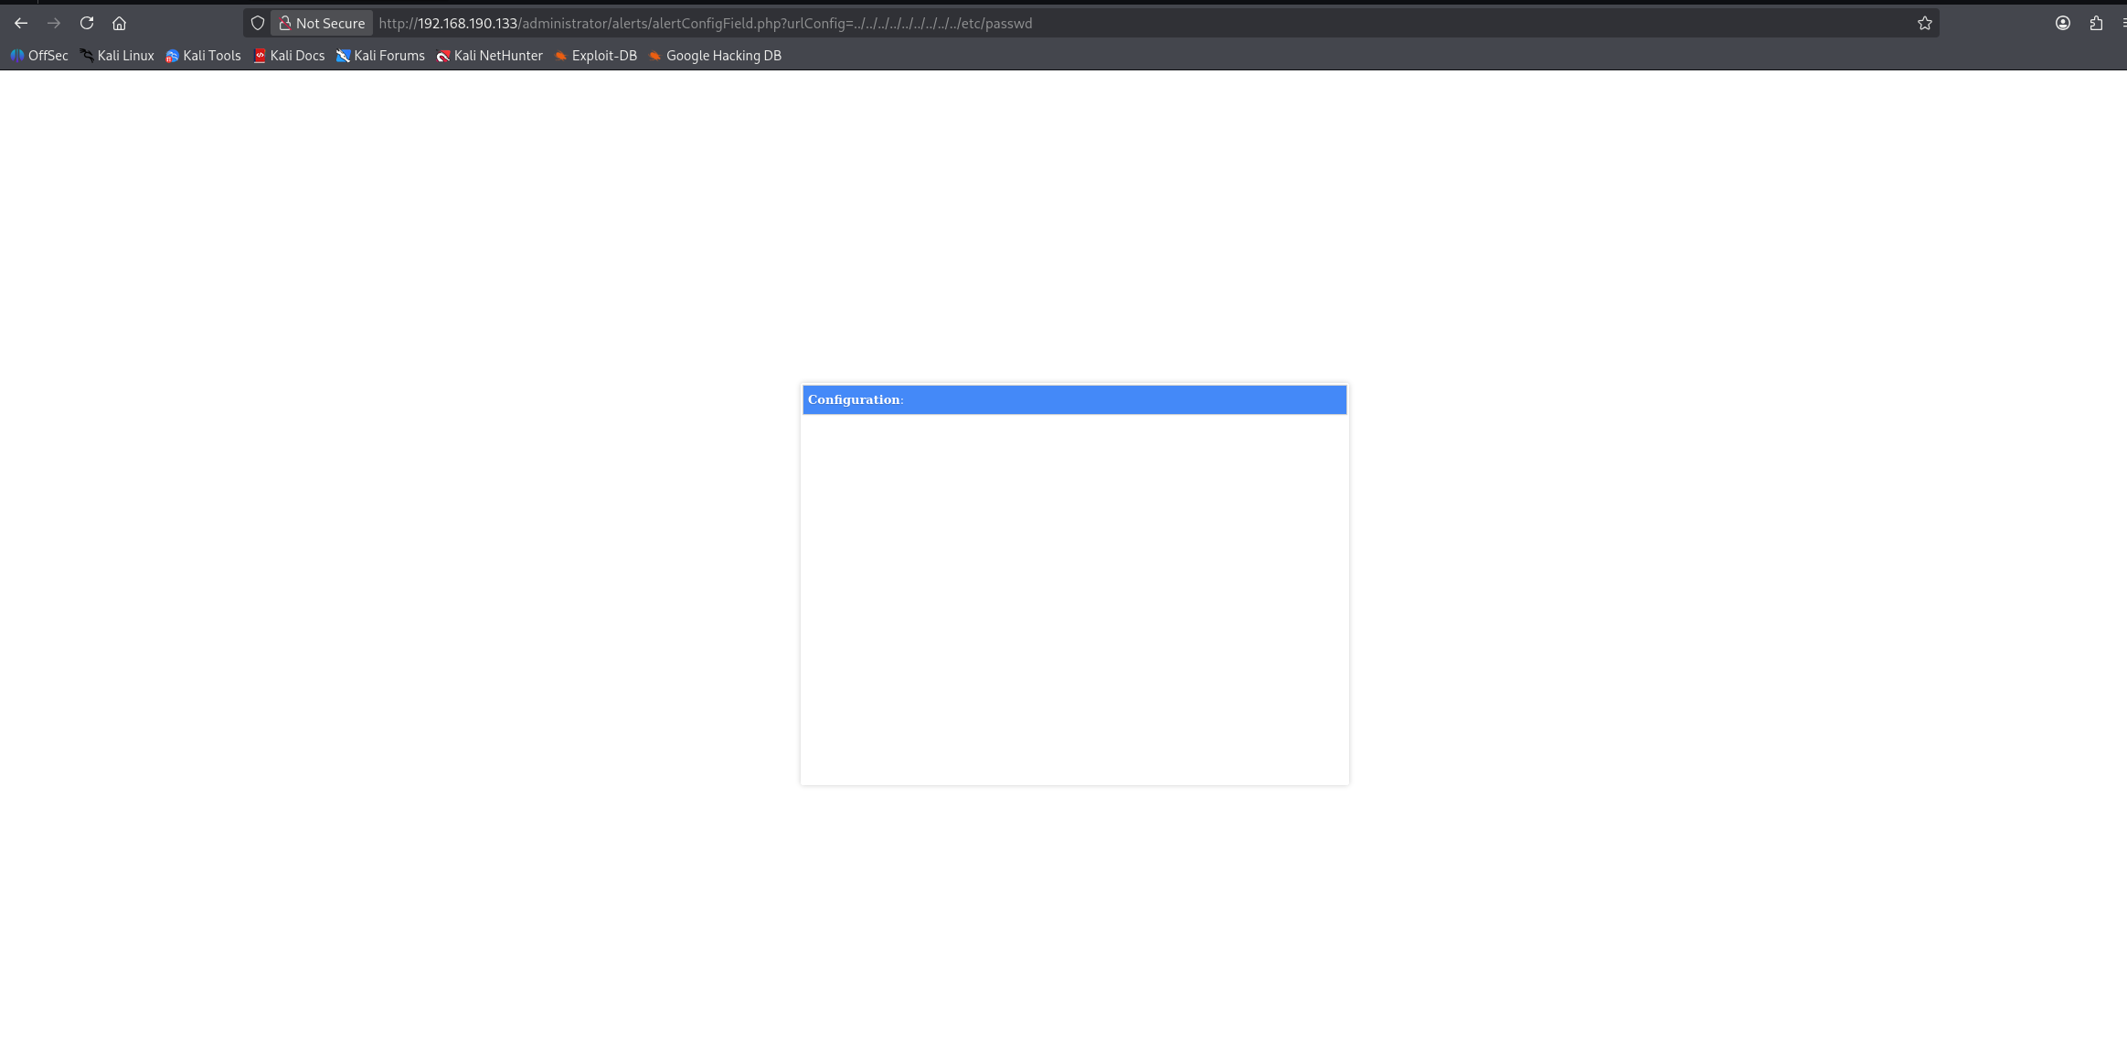The height and width of the screenshot is (1063, 2127).
Task: Bookmark this page with the star
Action: click(x=1924, y=23)
